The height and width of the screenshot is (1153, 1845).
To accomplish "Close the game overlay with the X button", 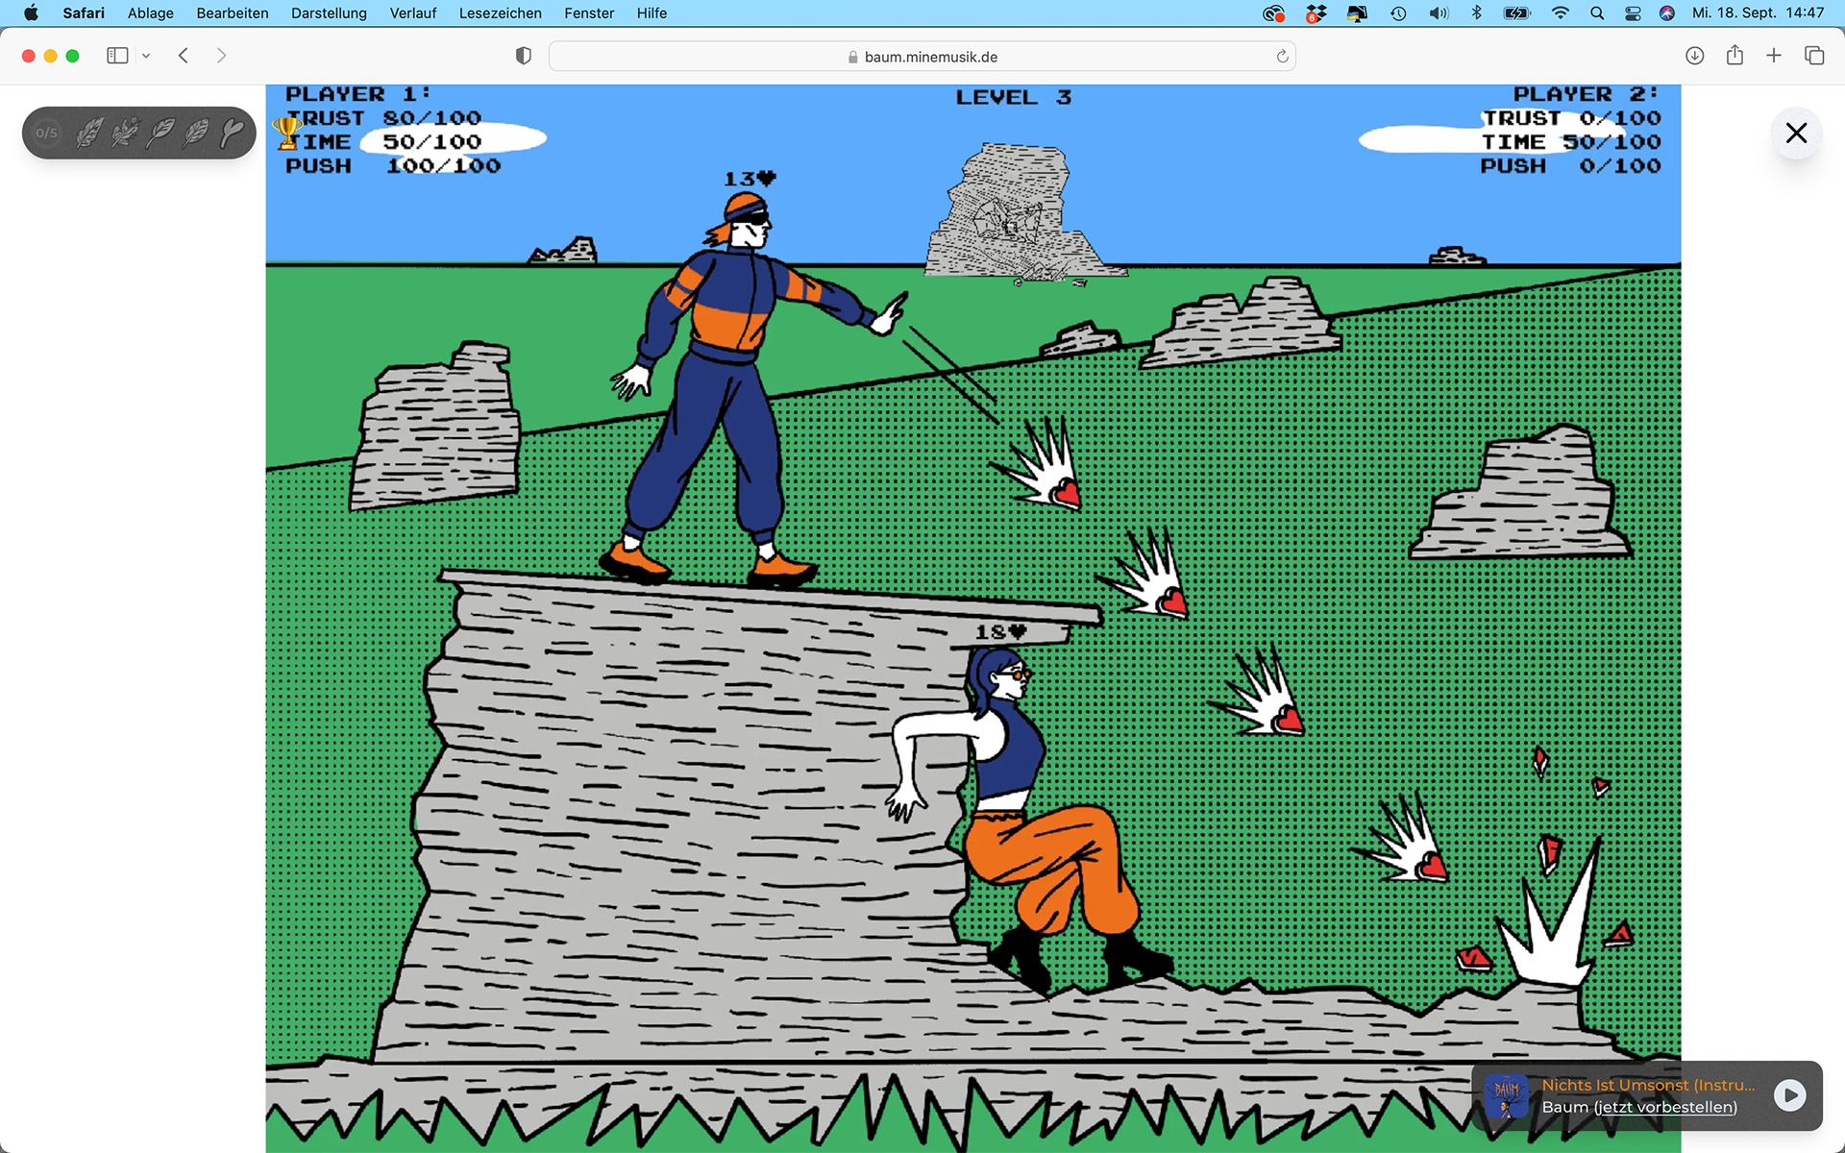I will click(1796, 133).
